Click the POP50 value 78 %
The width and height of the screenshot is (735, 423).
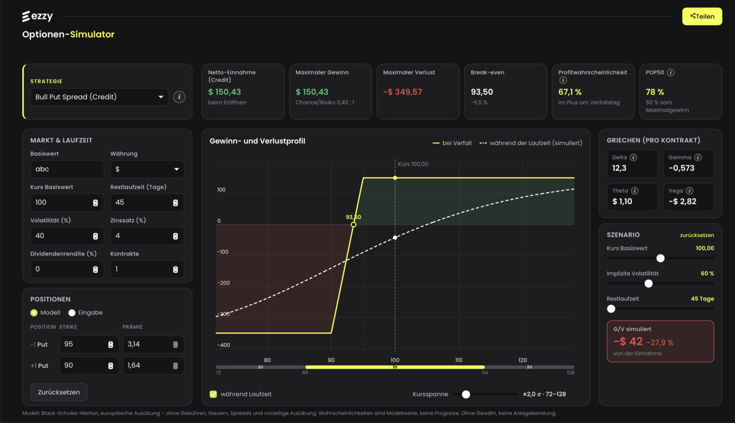[x=655, y=92]
